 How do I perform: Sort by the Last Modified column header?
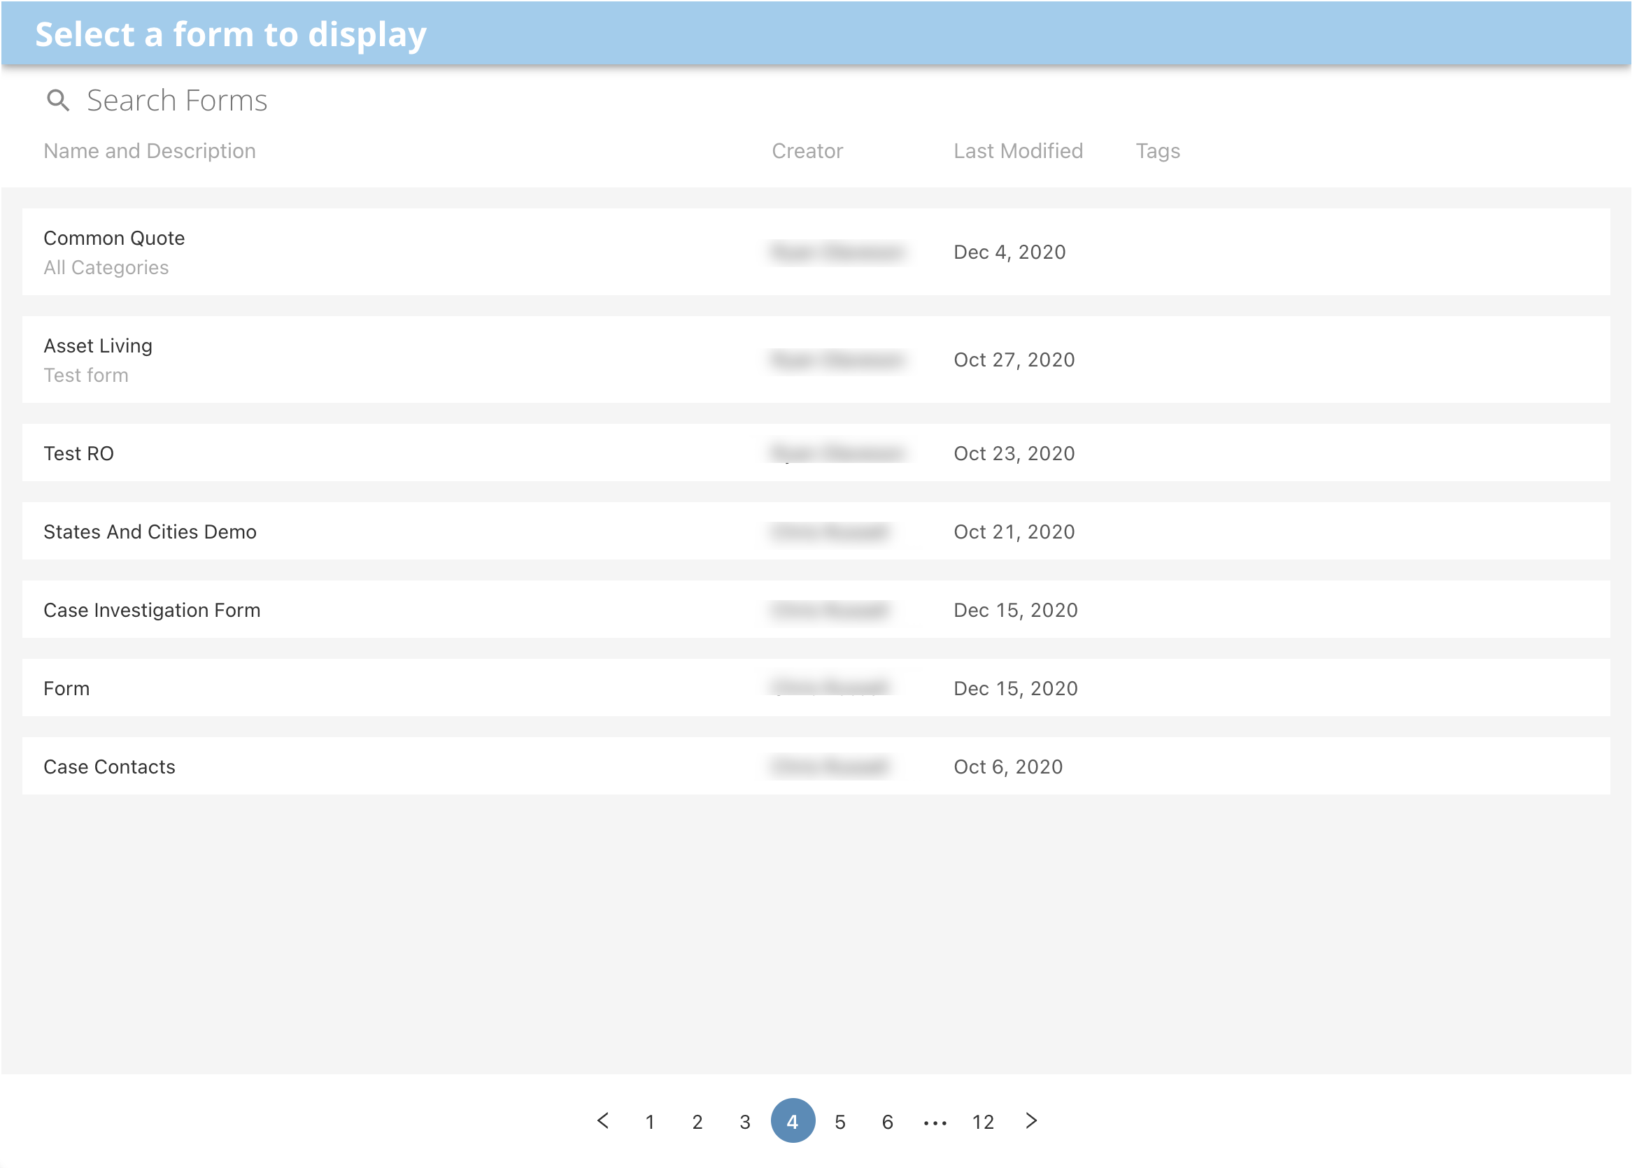tap(1018, 150)
